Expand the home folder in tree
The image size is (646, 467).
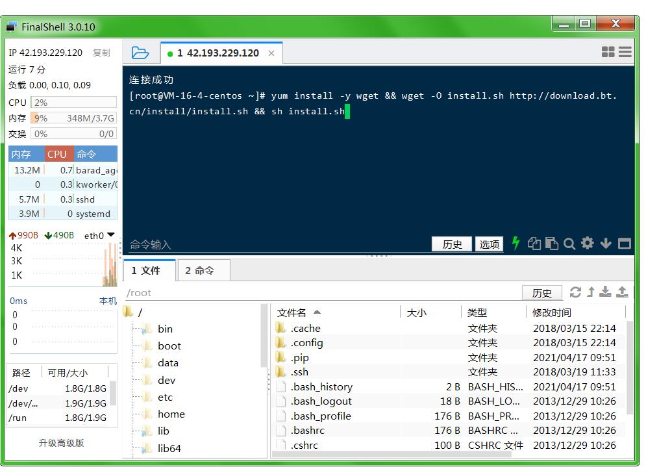(x=171, y=414)
